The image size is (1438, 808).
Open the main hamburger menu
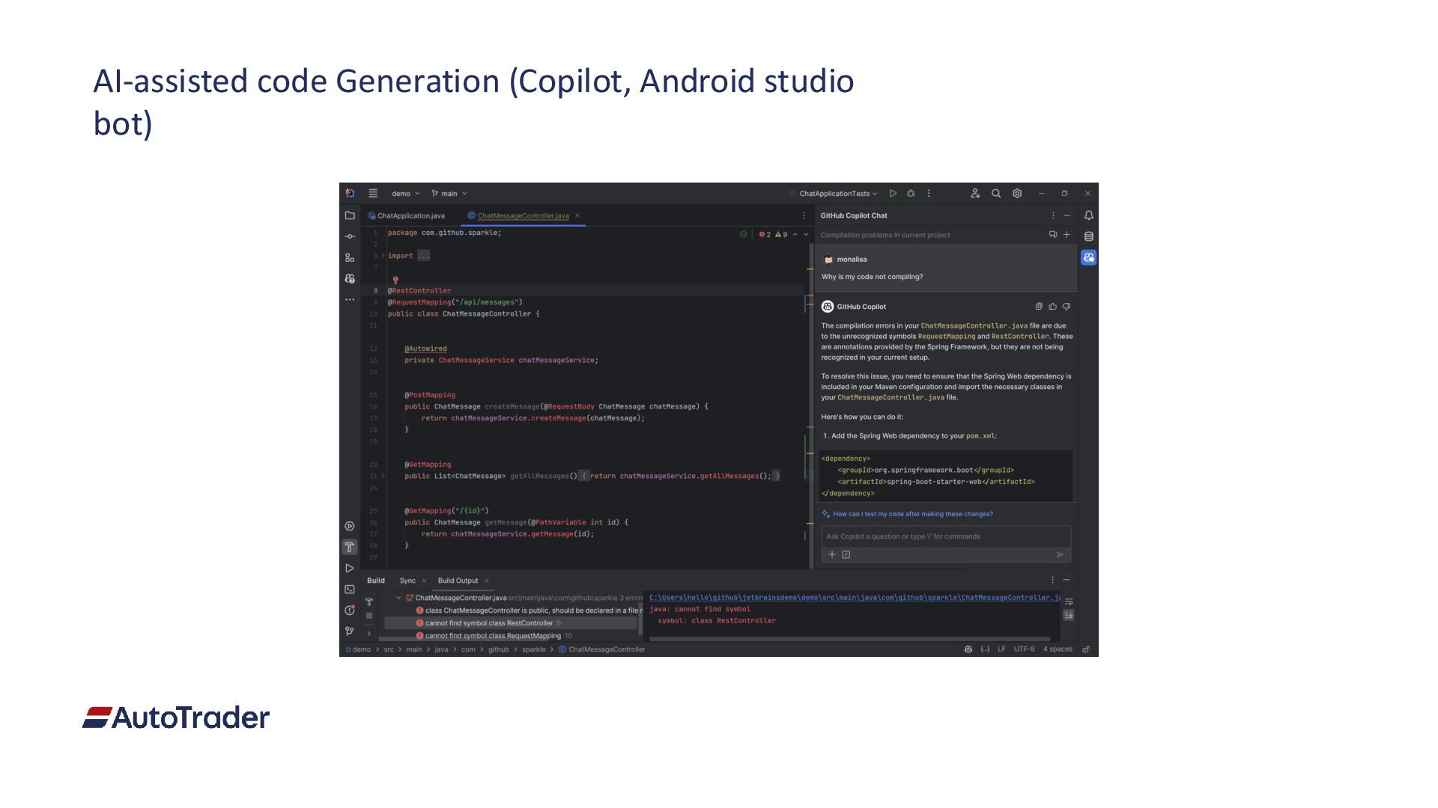coord(373,193)
